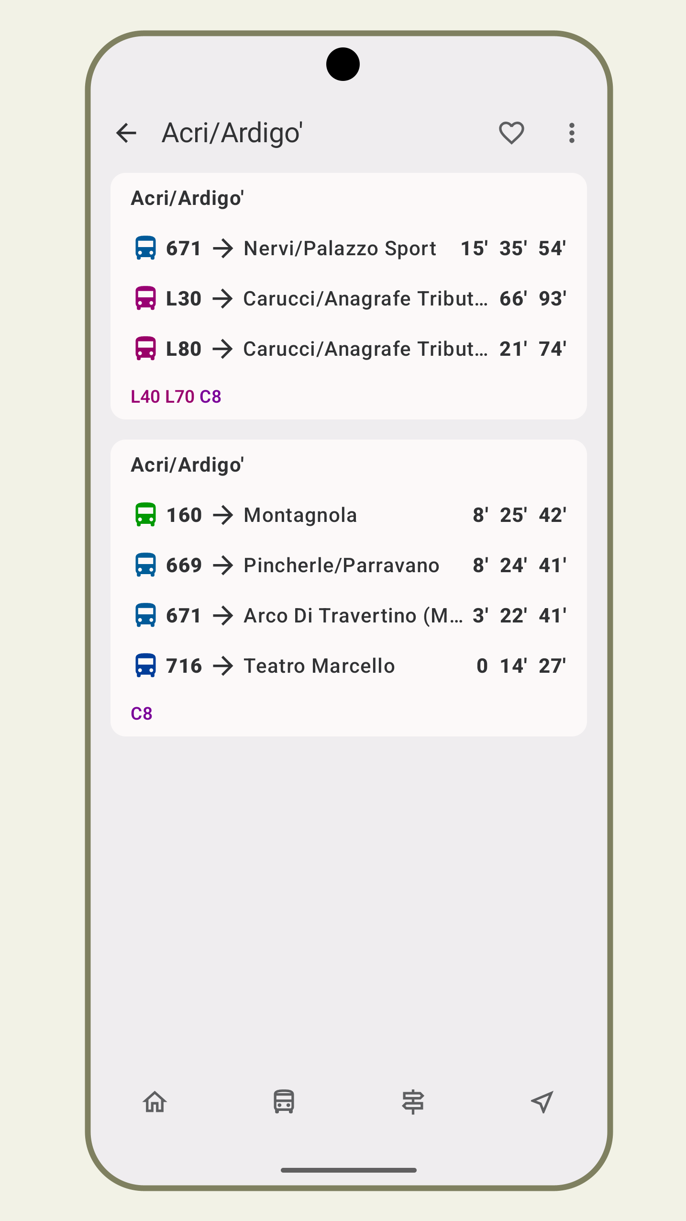Select route 671 to Arco Di Travertino
686x1221 pixels.
click(353, 616)
